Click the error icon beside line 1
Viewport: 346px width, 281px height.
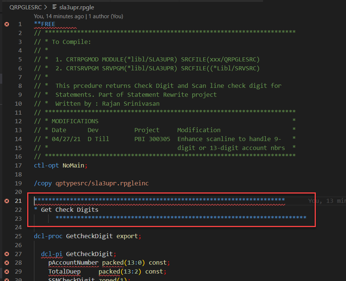tap(6, 24)
